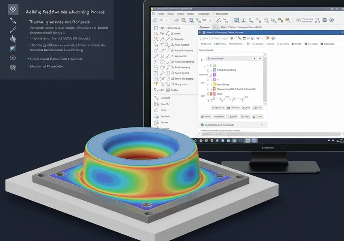
Task: Click the horizontal scrollbar at the window bottom
Action: point(271,134)
